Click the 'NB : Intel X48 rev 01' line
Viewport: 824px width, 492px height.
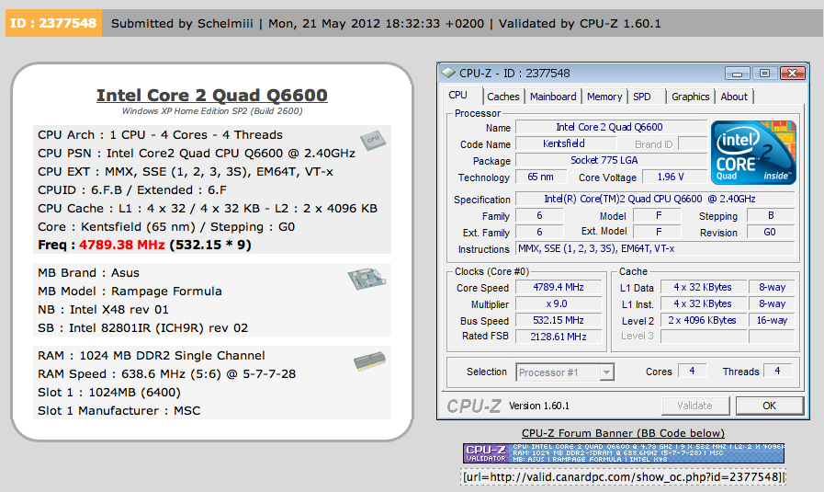[x=103, y=309]
